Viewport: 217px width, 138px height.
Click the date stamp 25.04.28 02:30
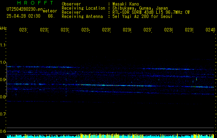pyautogui.click(x=23, y=16)
